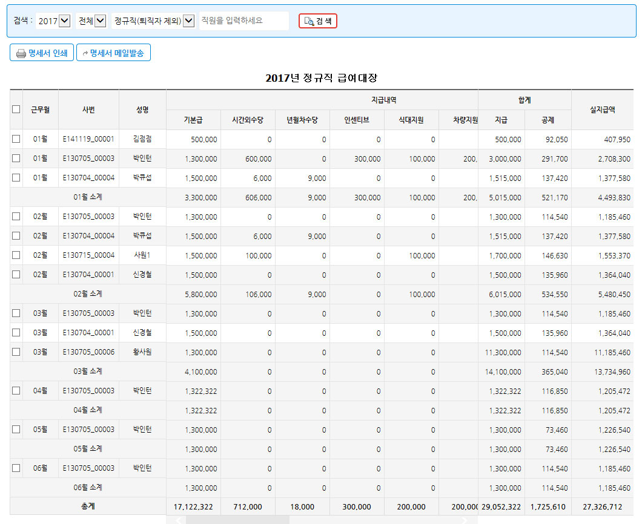Open the 정규직(퇴직자 제외) dropdown

(154, 21)
